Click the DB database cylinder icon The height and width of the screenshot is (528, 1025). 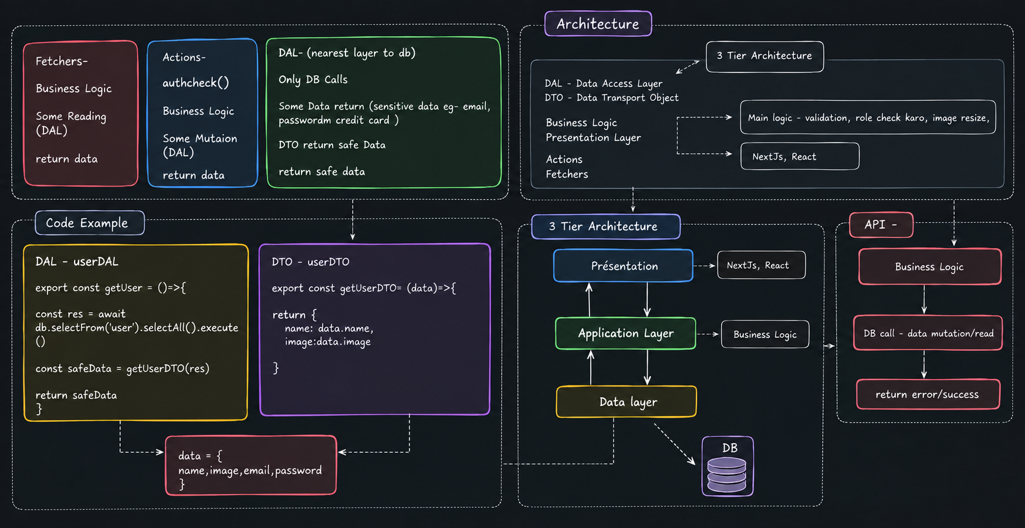pyautogui.click(x=727, y=475)
